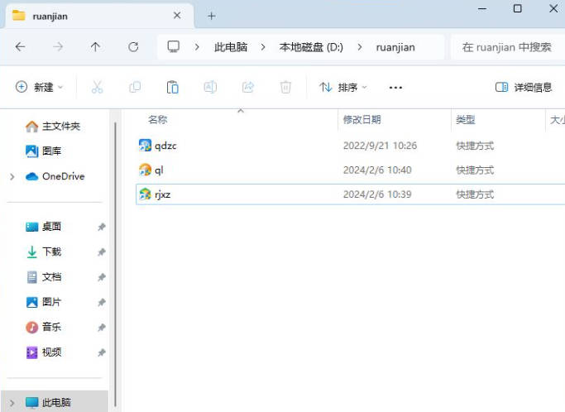The image size is (565, 412).
Task: Sort by 修改日期 column header
Action: click(362, 120)
